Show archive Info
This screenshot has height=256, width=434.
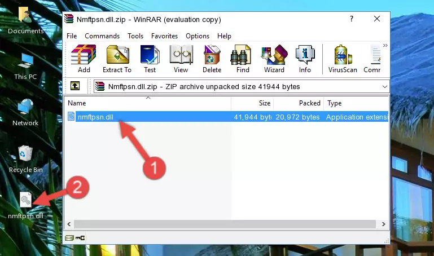pos(305,59)
